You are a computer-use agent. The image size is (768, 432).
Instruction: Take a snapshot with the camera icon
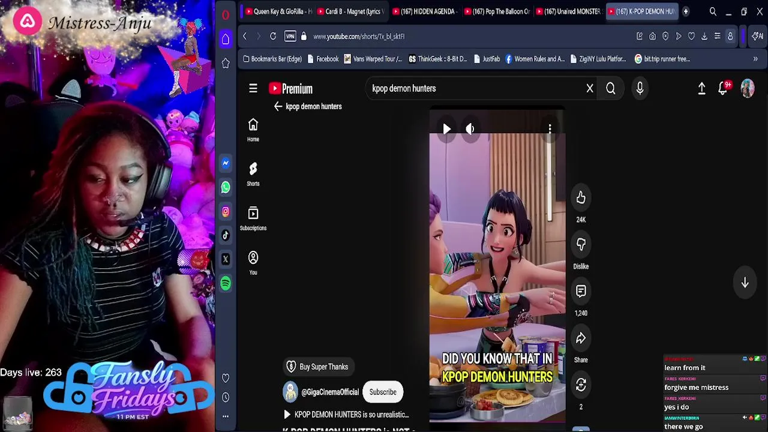pyautogui.click(x=652, y=37)
